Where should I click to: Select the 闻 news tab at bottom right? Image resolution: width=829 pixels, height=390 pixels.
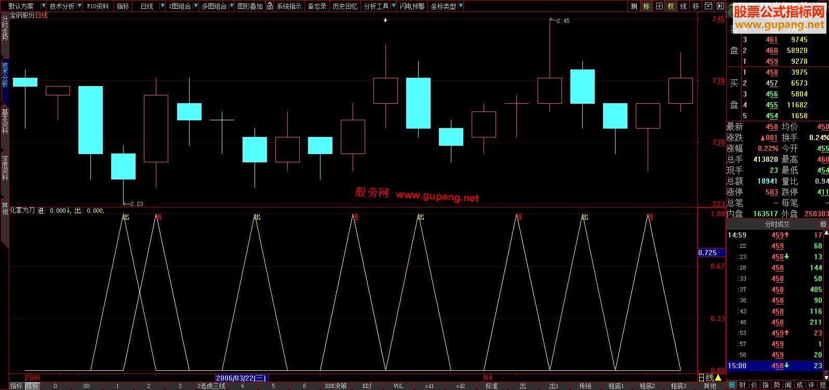(789, 385)
